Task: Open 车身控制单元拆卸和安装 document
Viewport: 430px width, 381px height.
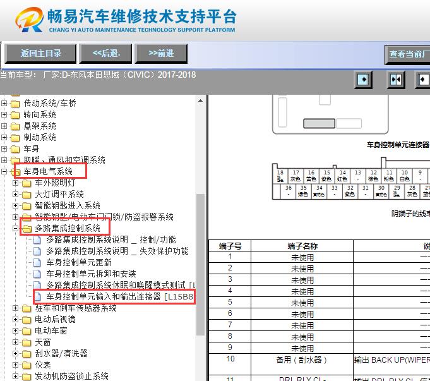Action: pos(91,274)
